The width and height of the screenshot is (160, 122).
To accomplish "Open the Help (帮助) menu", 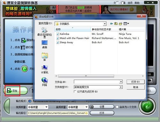I will point(137,3).
